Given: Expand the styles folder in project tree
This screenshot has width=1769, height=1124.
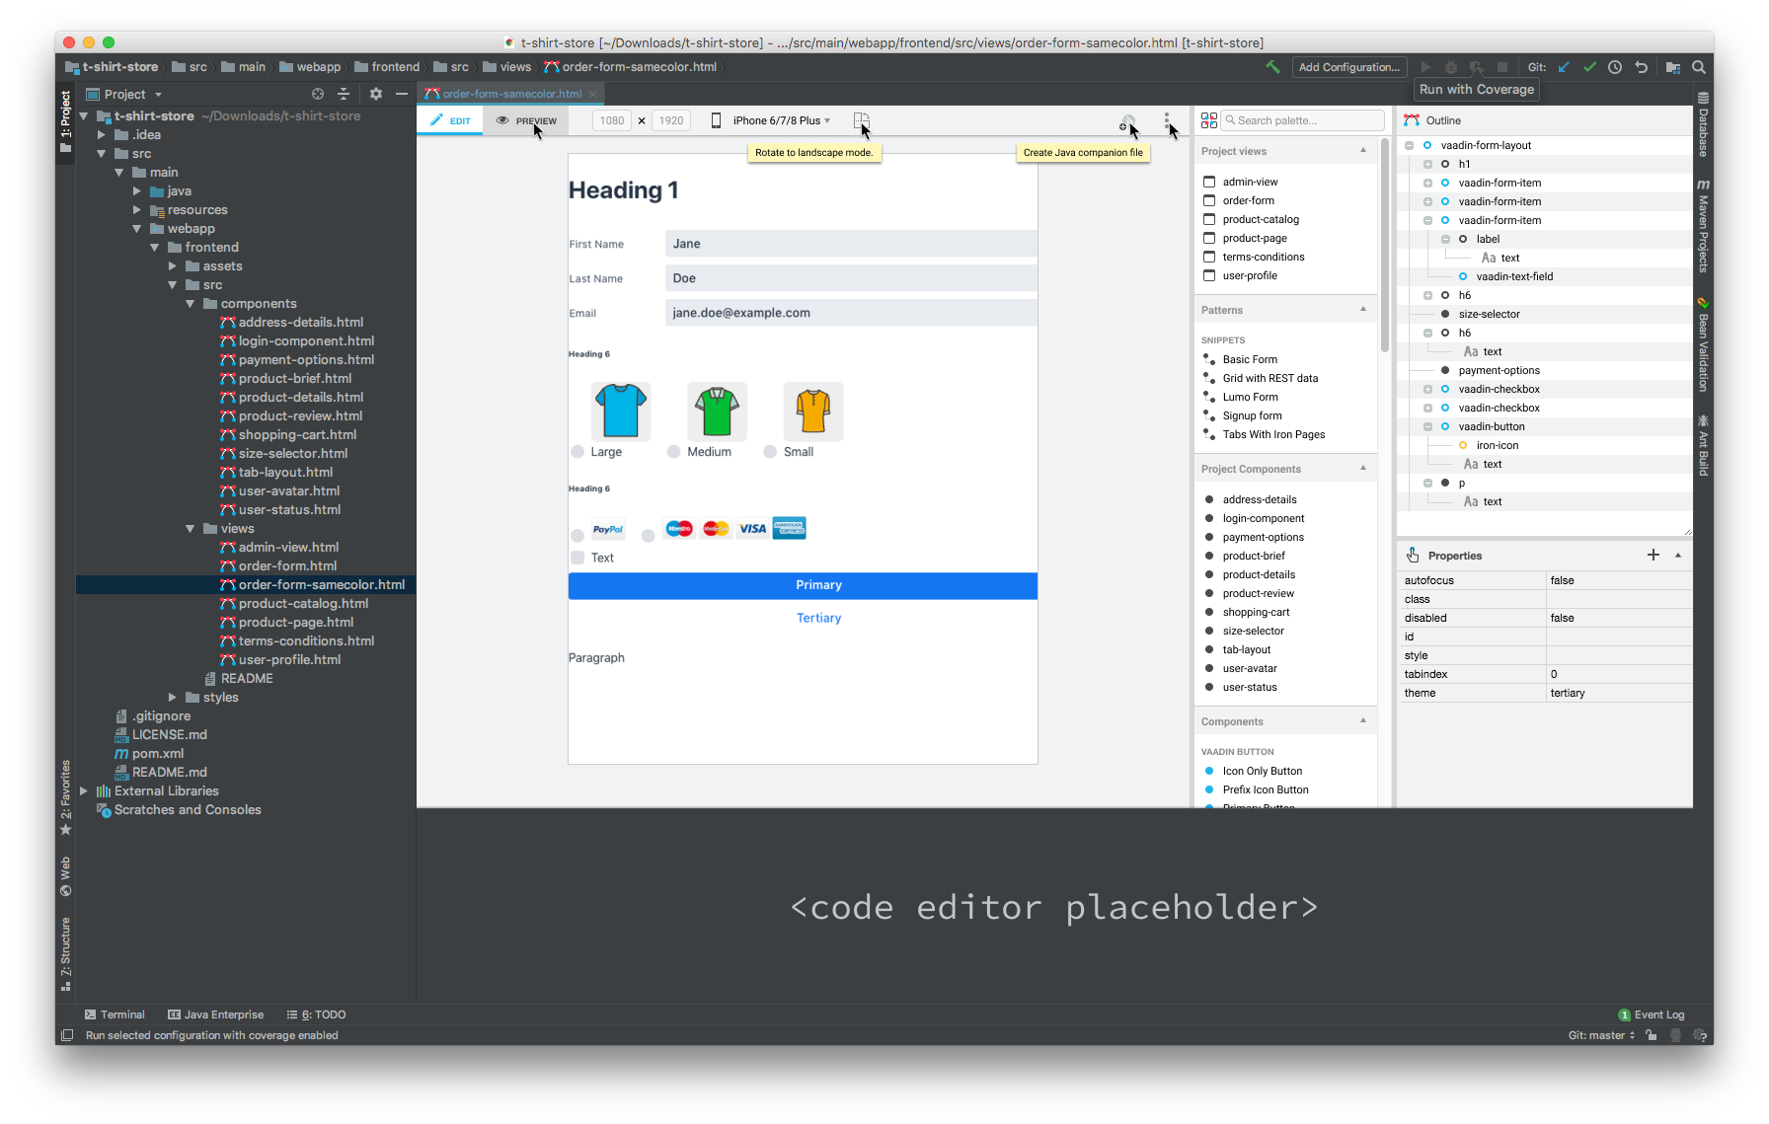Looking at the screenshot, I should 173,698.
